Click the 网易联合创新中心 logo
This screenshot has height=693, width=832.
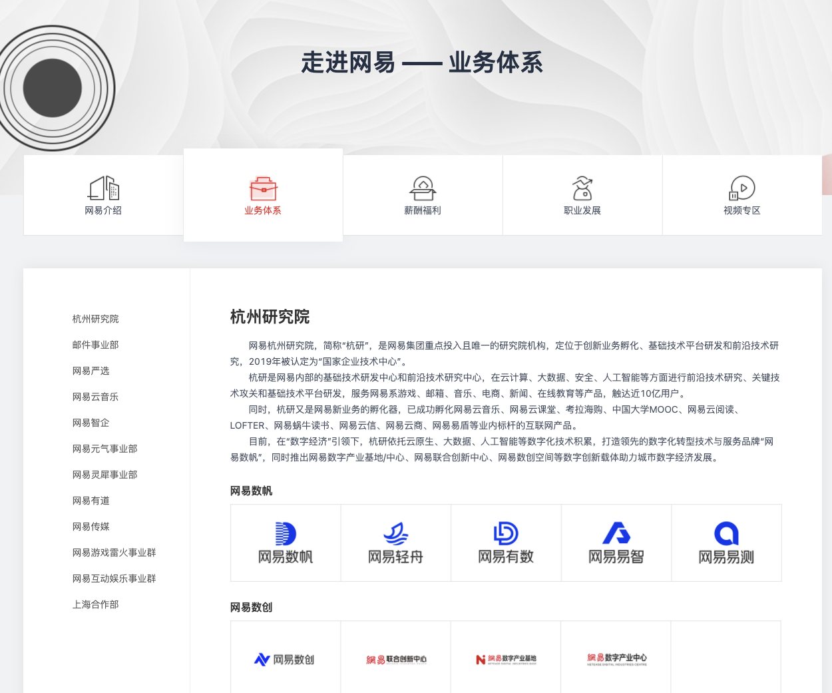click(395, 659)
